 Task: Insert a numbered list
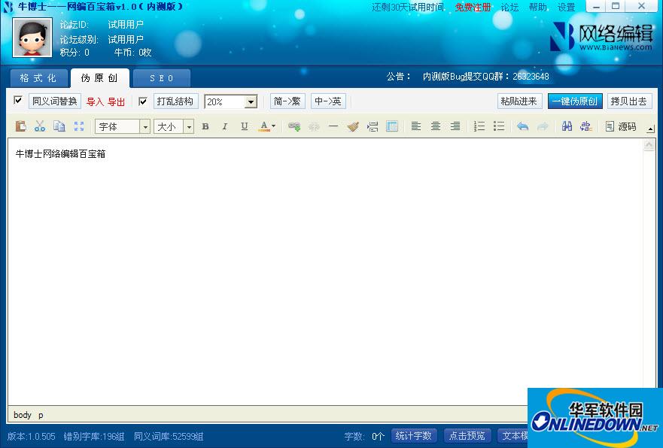tap(479, 126)
